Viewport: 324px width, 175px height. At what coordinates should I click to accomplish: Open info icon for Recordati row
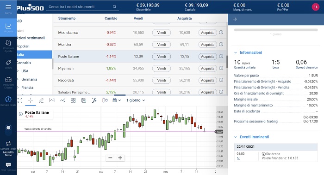pos(221,80)
